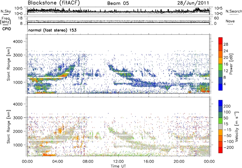The image size is (242, 168).
Task: Click the "2000" tick on the power panel
Action: click(18, 69)
